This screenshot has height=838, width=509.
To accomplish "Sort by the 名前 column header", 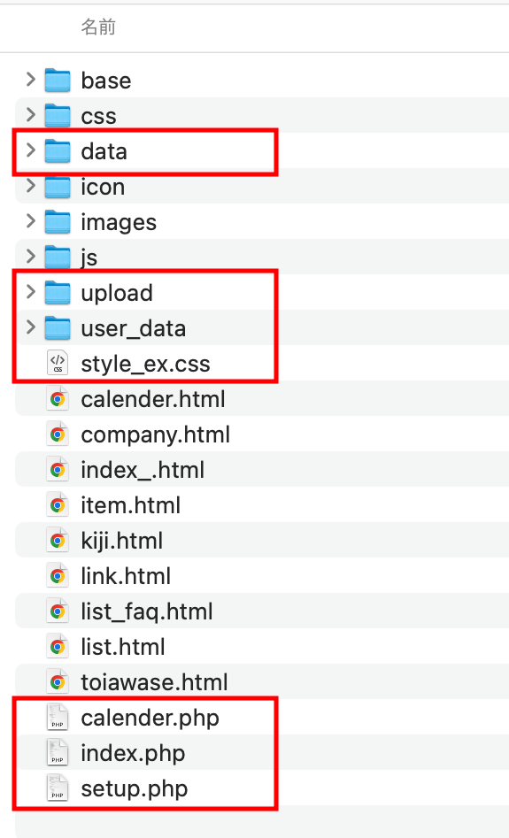I will pyautogui.click(x=98, y=27).
